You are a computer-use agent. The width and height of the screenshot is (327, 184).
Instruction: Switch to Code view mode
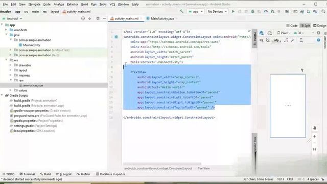click(x=292, y=26)
